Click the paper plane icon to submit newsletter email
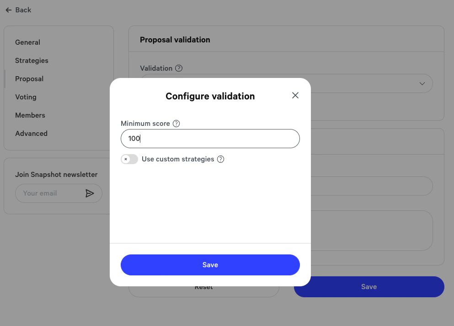The image size is (454, 326). coord(90,193)
